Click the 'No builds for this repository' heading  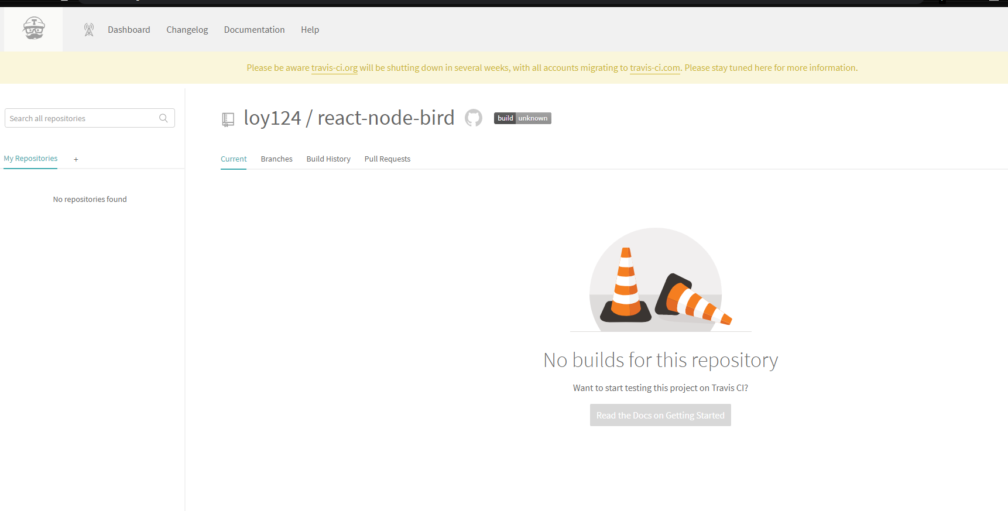point(660,360)
